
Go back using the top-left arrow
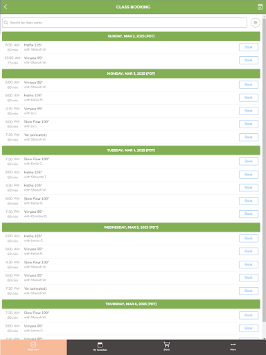click(6, 7)
